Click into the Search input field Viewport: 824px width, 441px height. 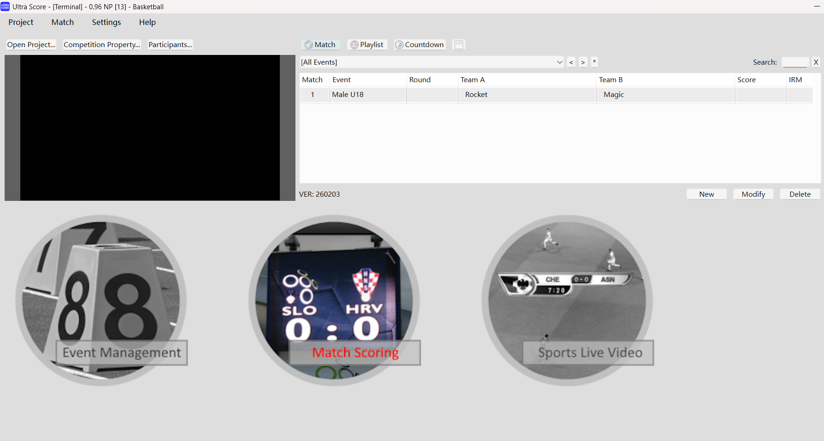795,62
